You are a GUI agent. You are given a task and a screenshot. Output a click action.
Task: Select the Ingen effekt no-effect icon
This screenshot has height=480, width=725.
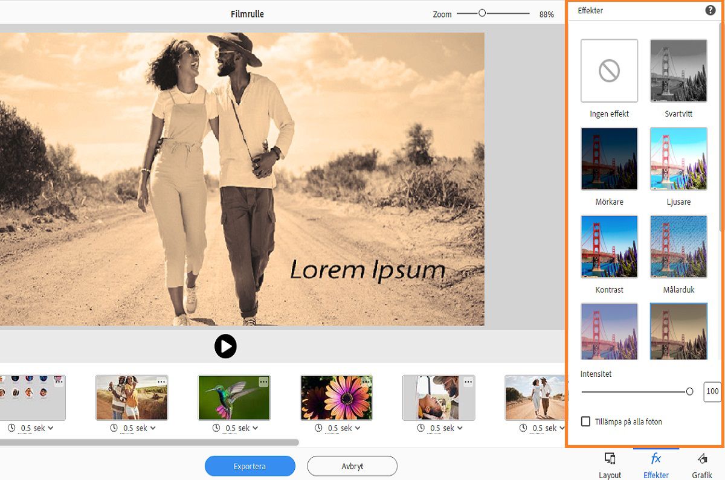click(x=609, y=71)
